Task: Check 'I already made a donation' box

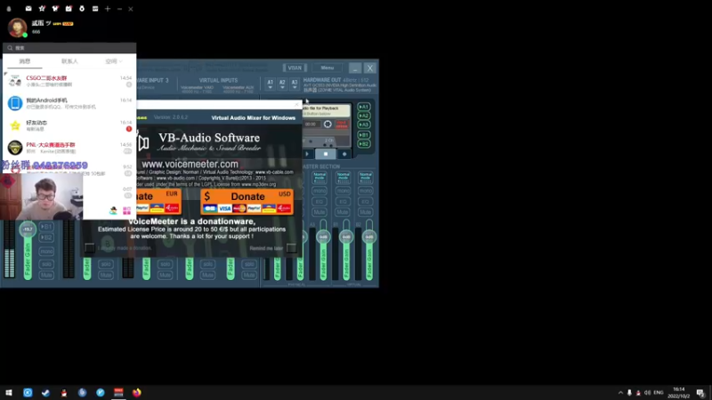Action: point(90,248)
